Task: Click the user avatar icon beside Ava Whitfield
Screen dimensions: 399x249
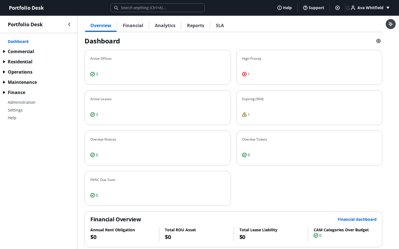Action: pyautogui.click(x=353, y=8)
